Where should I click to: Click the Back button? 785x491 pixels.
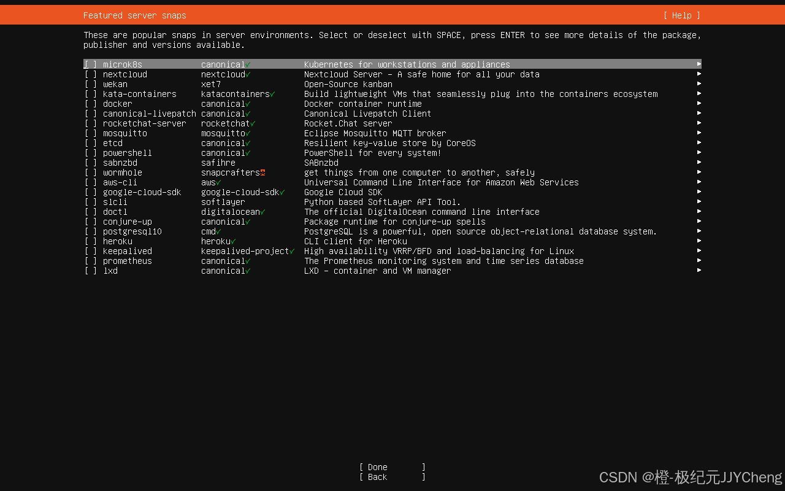click(x=392, y=477)
